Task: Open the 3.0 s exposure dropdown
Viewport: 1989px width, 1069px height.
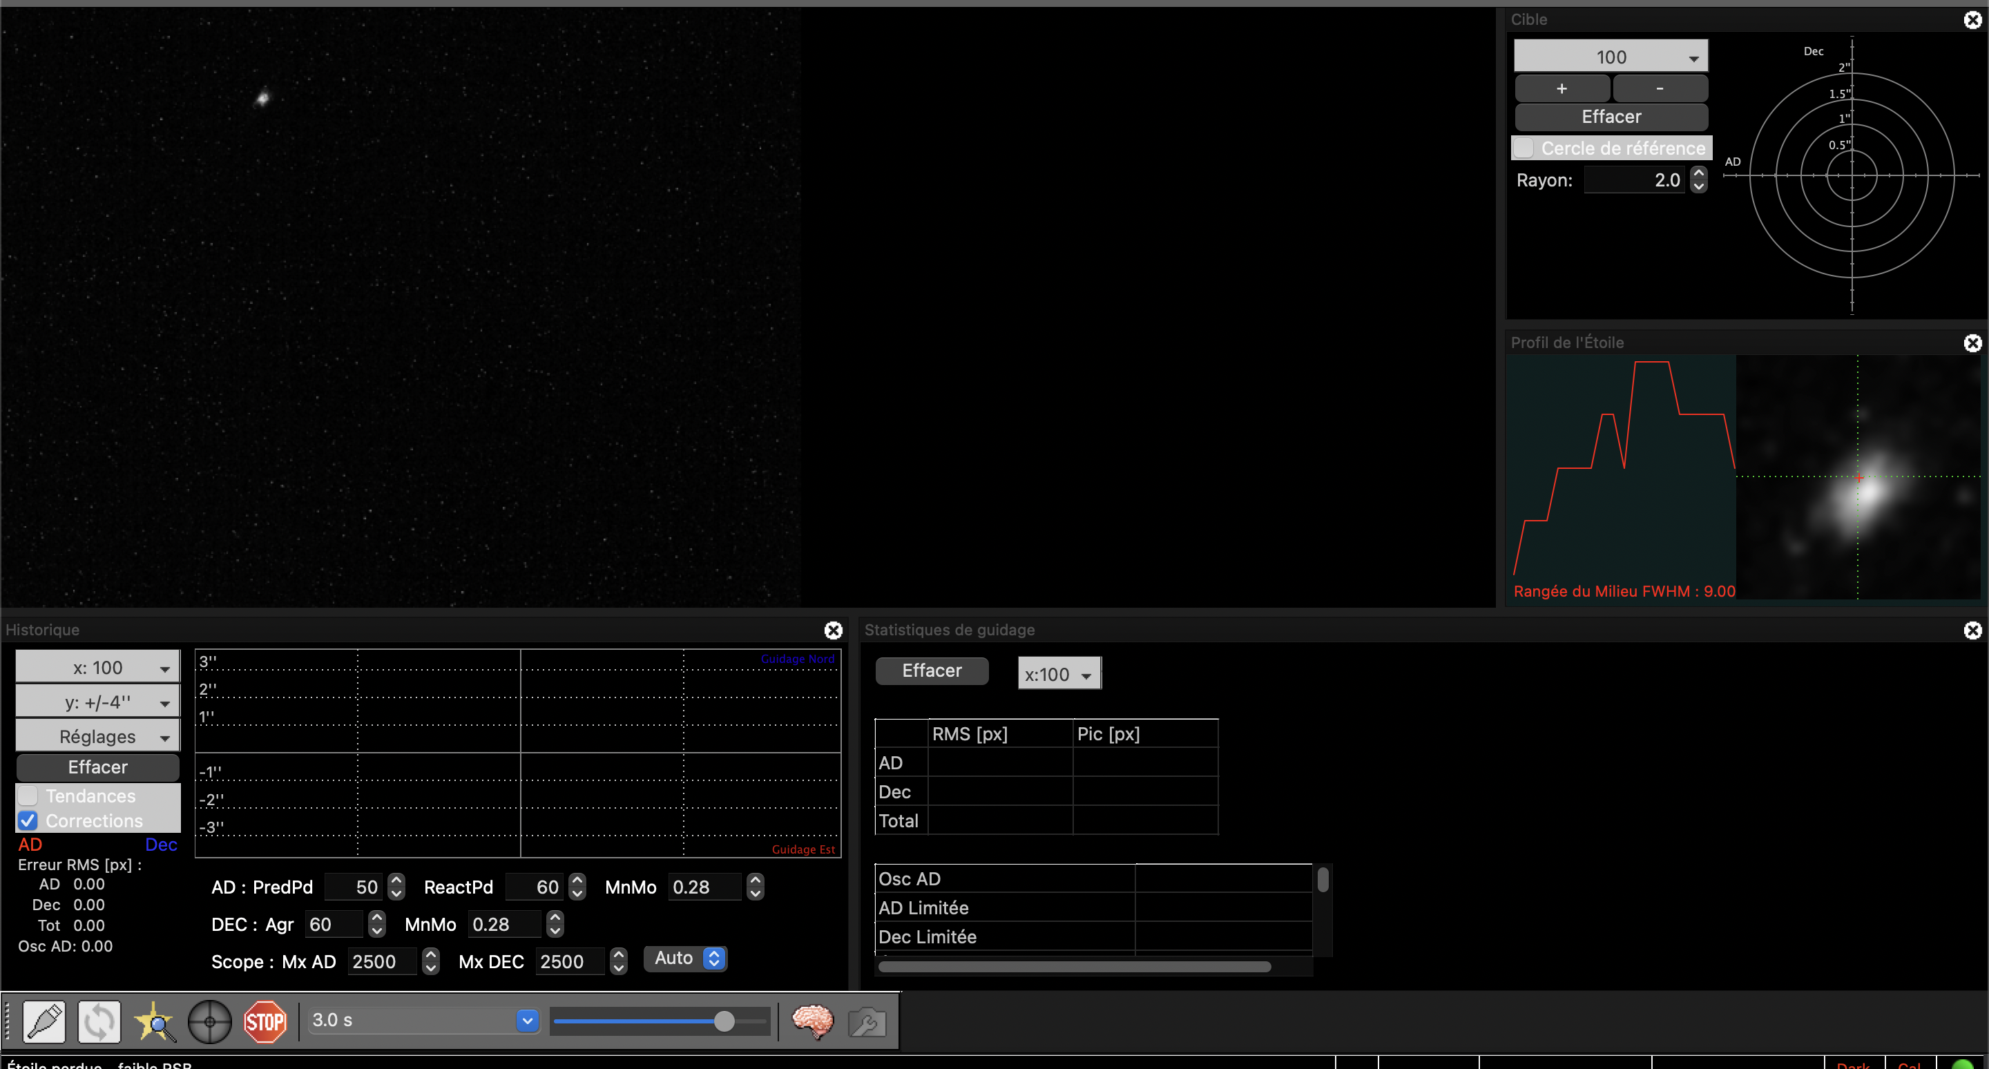Action: [x=528, y=1021]
